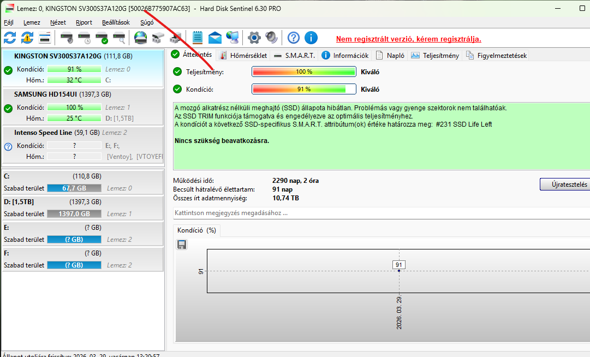
Task: Open settings via the gear icon
Action: 254,38
